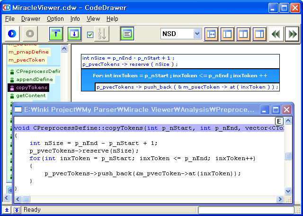Close the source code child window

pos(286,110)
